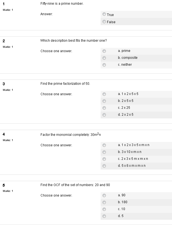Choose answer 'b. composite' for question 2
Viewport: 172px width, 225px height.
coord(104,58)
